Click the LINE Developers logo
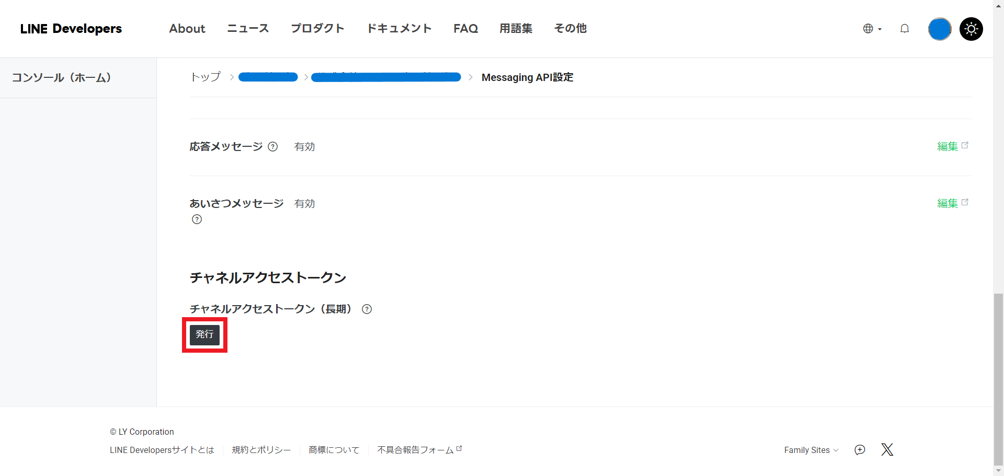1004x476 pixels. click(x=71, y=29)
